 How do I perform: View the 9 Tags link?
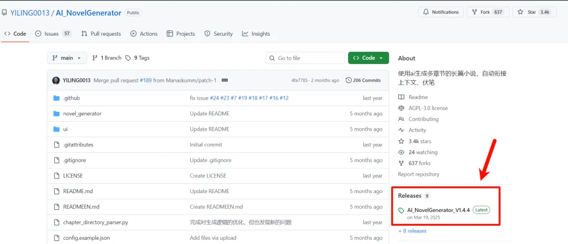pos(137,58)
